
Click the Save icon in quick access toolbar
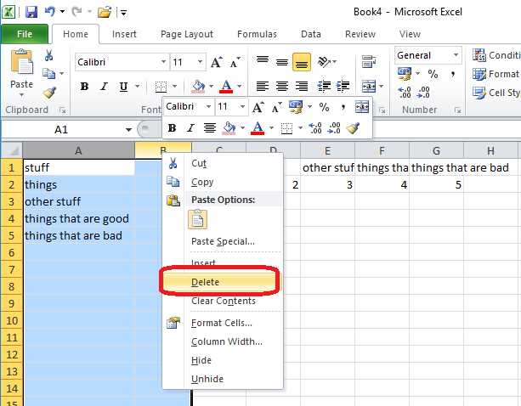(31, 12)
